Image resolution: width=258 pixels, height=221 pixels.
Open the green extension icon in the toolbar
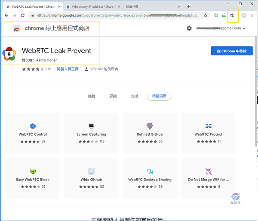(x=224, y=16)
